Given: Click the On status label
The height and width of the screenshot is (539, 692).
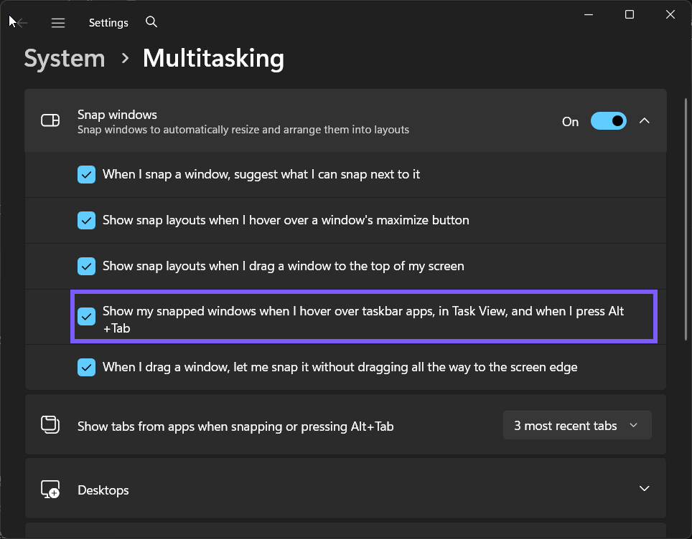Looking at the screenshot, I should point(570,122).
